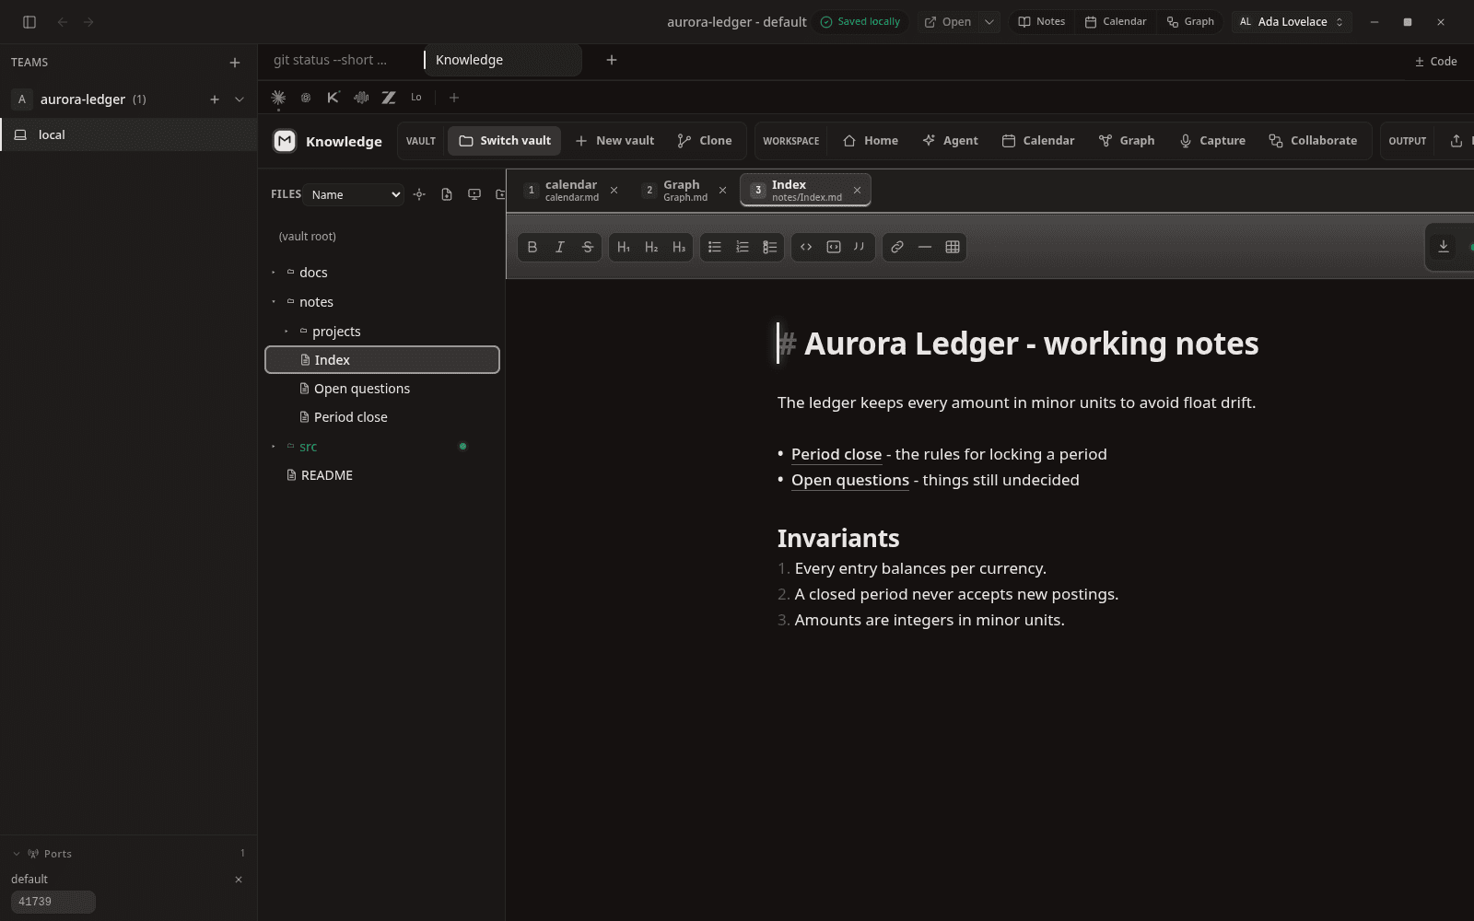Toggle bold formatting in editor toolbar

(532, 247)
